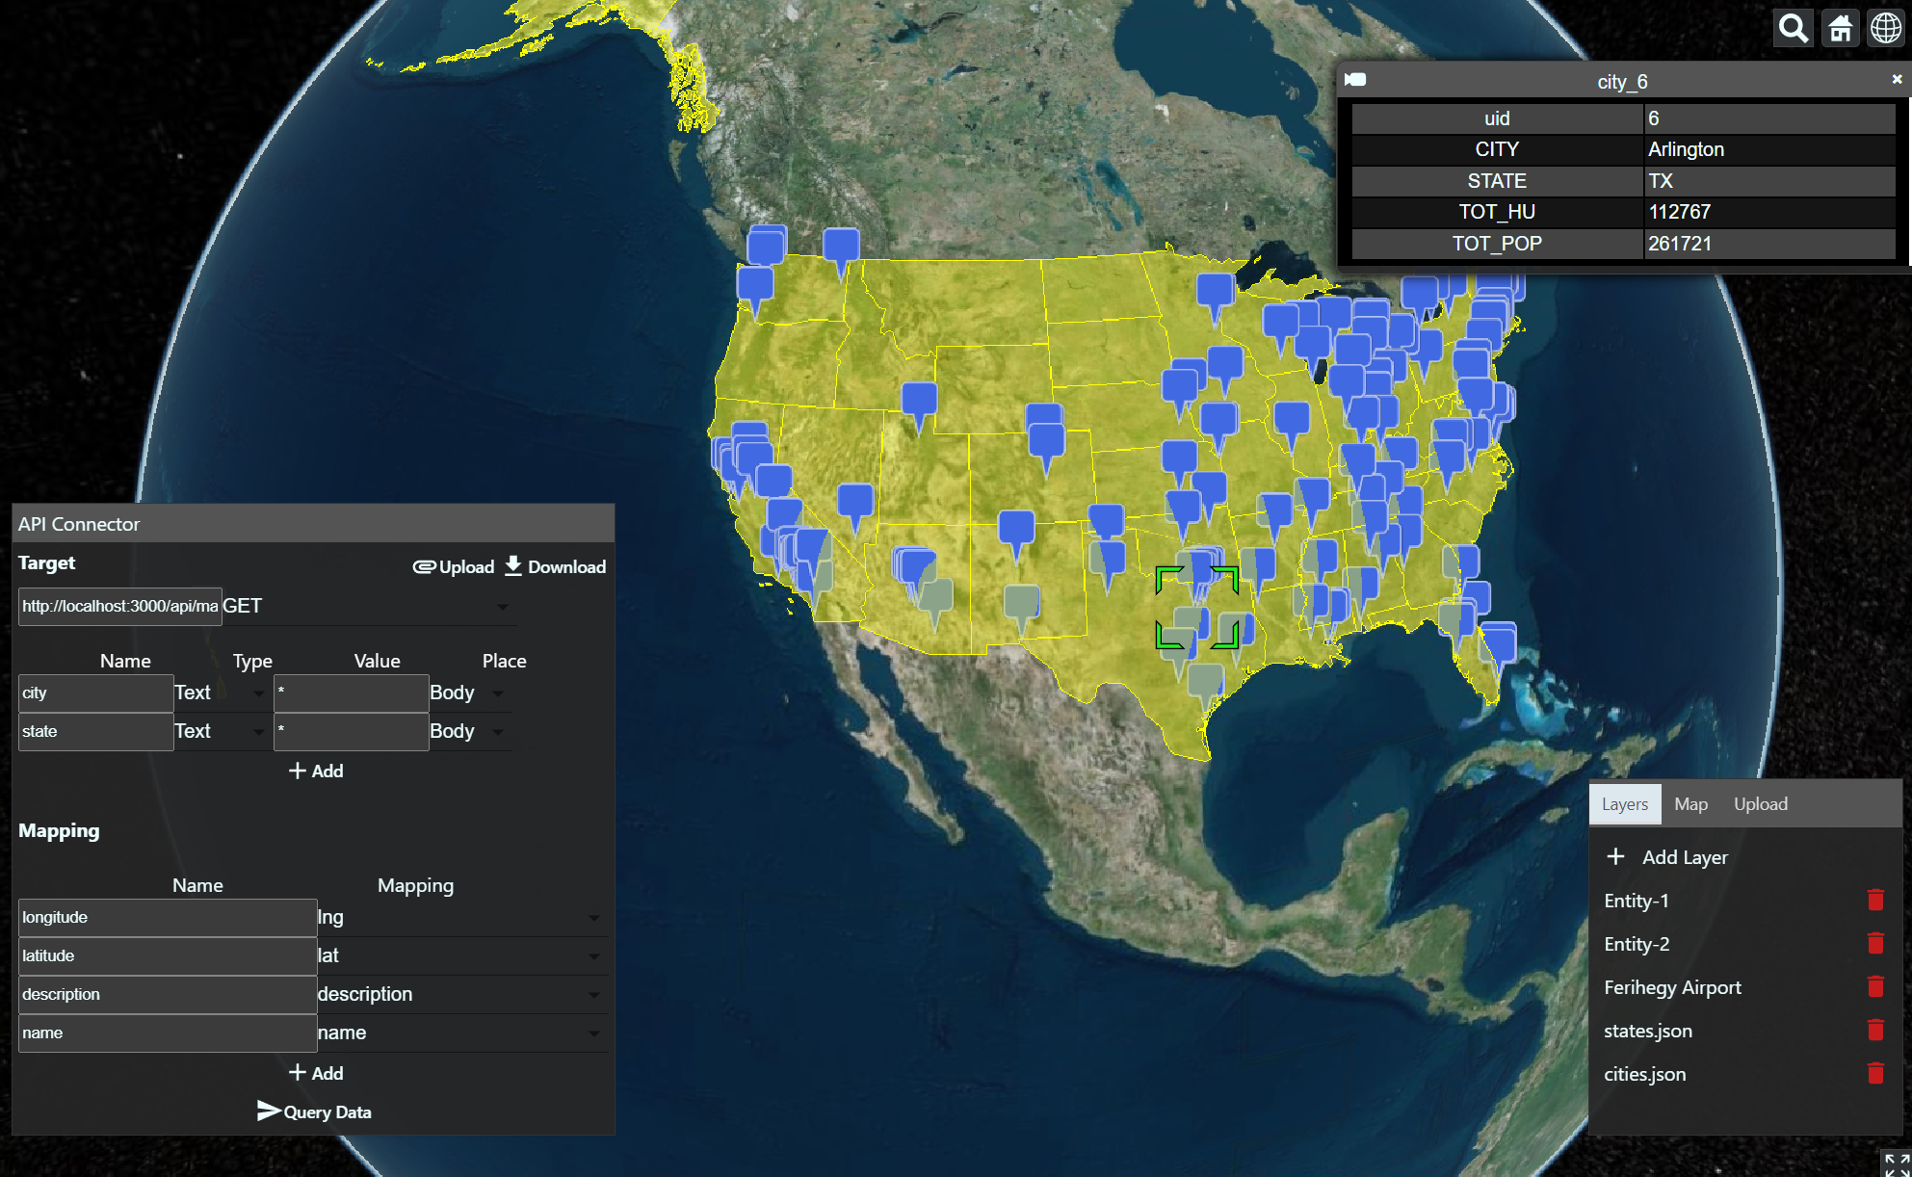
Task: Open the search magnifier tool
Action: (1793, 29)
